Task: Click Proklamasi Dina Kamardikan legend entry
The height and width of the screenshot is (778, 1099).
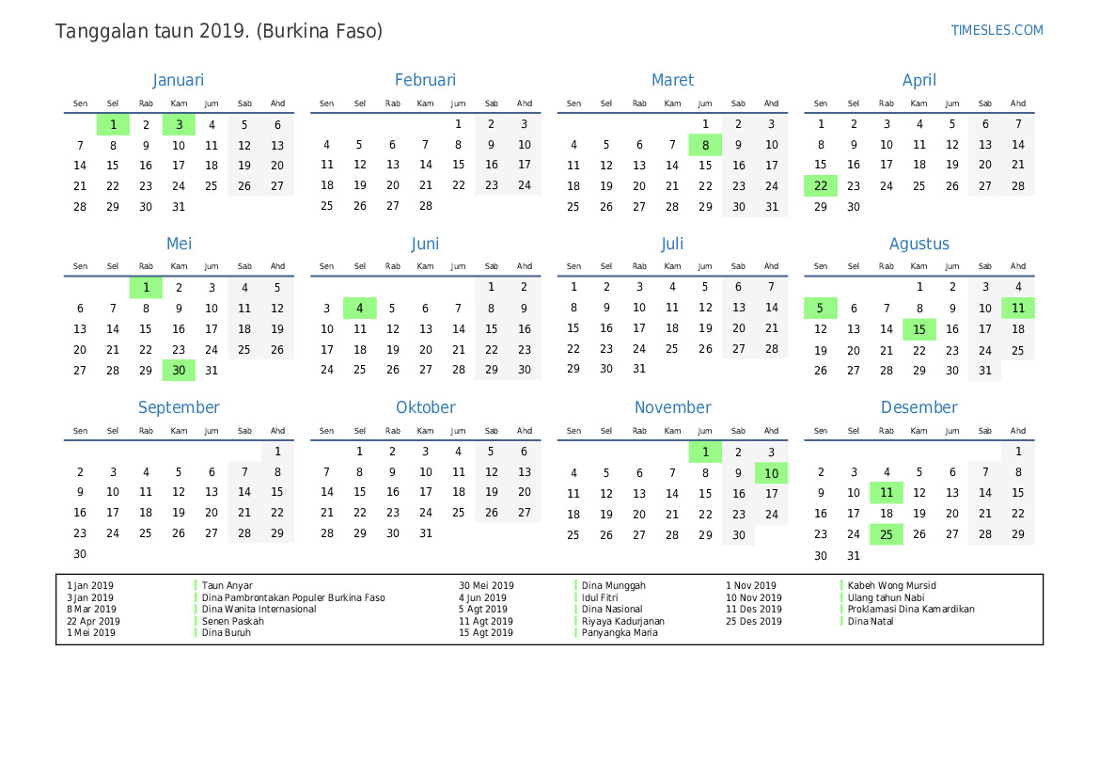Action: [910, 610]
